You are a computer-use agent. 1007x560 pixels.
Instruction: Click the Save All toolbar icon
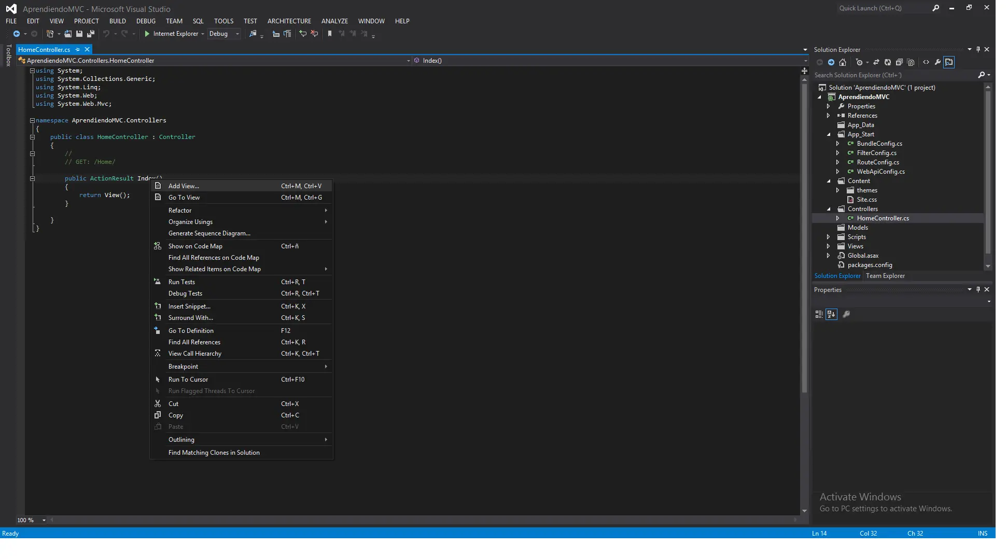[x=91, y=34]
